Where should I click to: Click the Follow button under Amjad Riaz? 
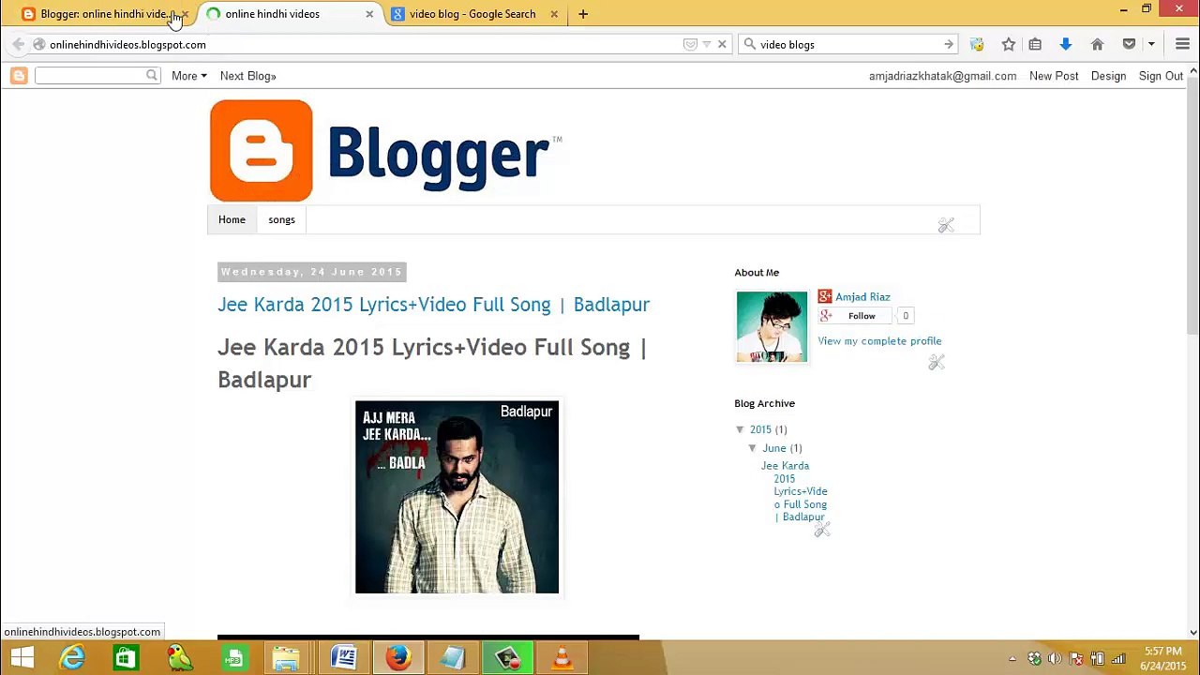coord(854,316)
